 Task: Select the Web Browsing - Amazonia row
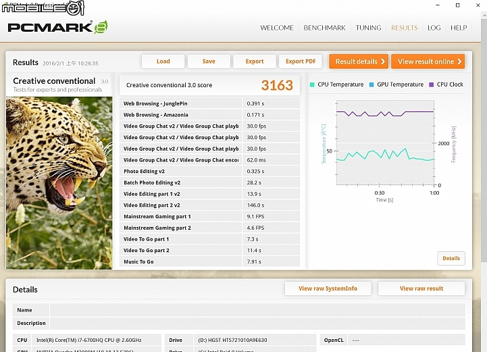(x=209, y=115)
